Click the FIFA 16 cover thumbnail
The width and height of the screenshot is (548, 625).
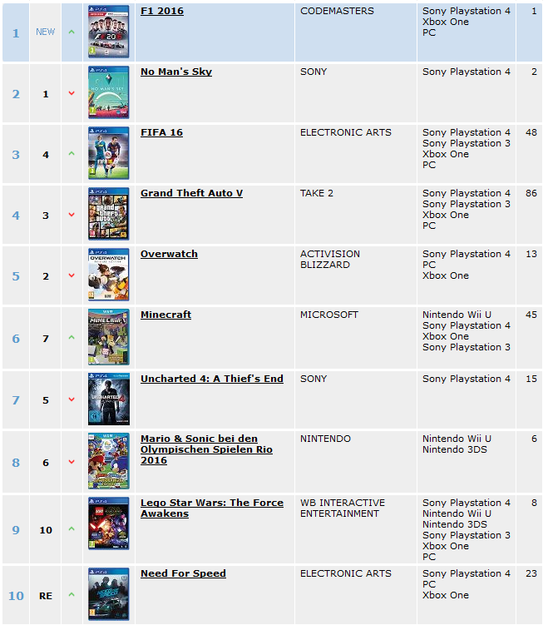click(x=109, y=153)
